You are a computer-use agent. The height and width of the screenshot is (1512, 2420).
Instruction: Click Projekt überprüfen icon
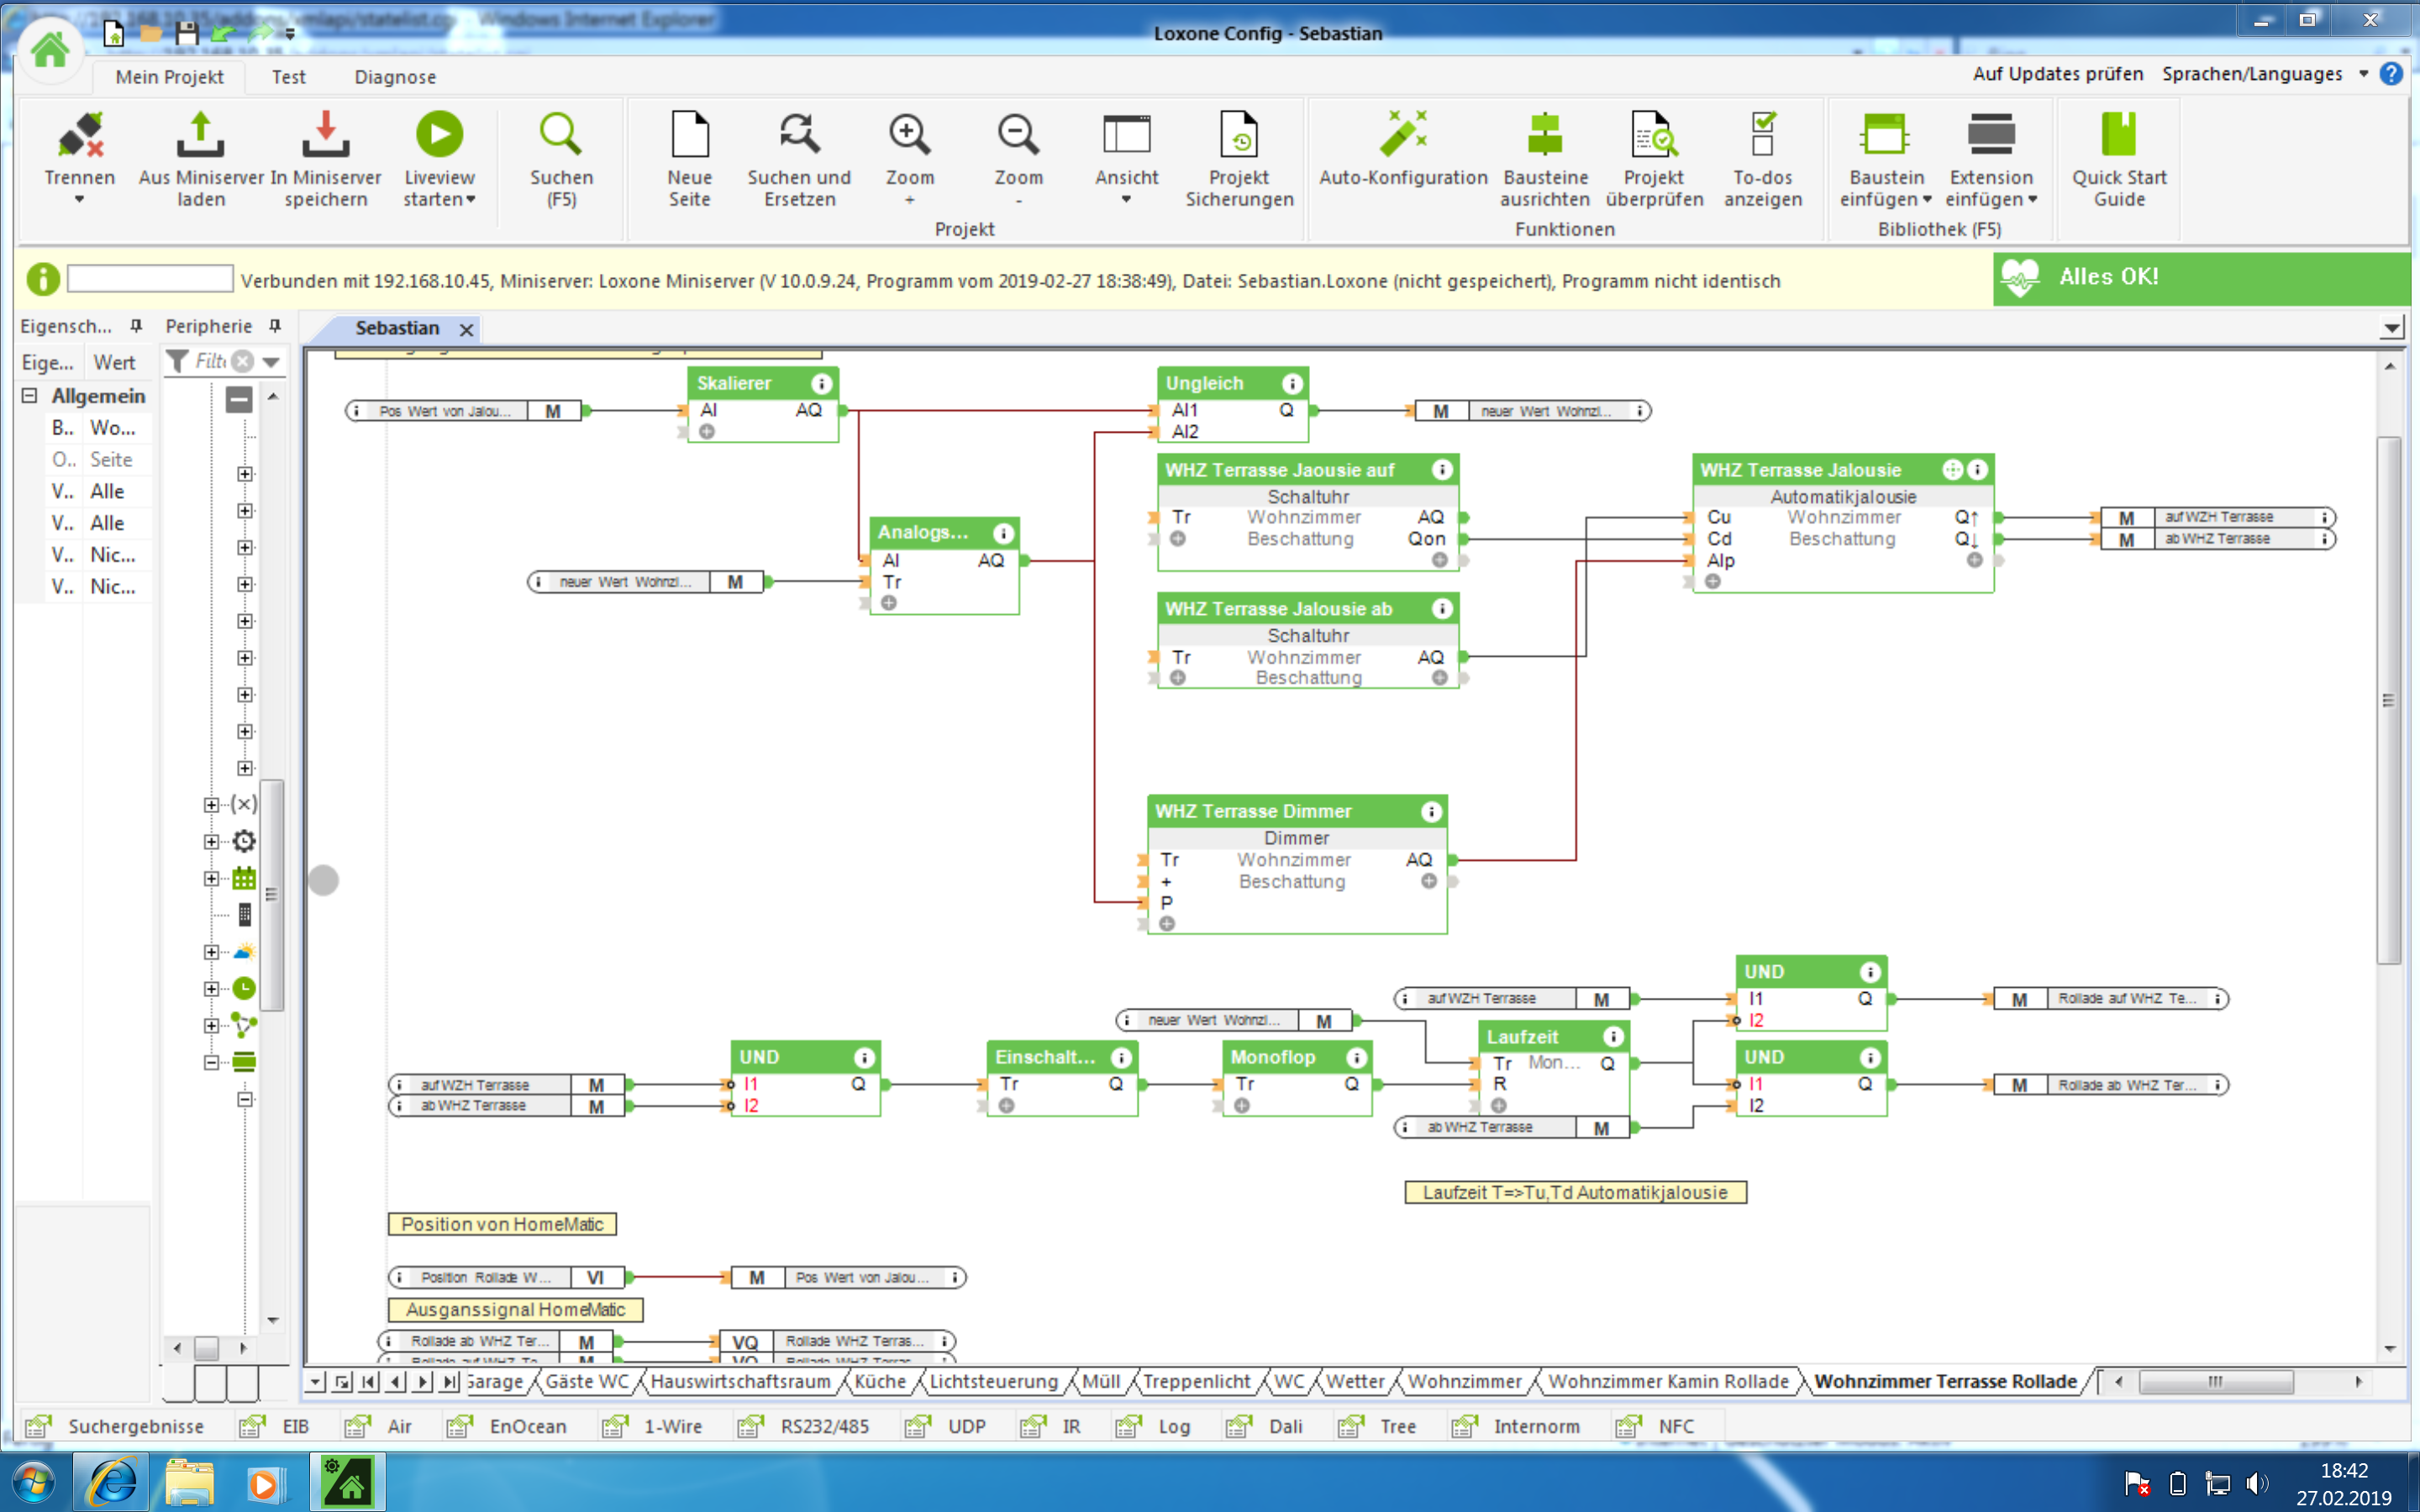[1654, 135]
